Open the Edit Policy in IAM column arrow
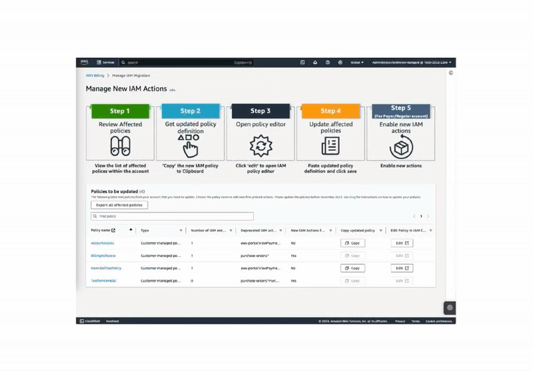 (x=430, y=230)
